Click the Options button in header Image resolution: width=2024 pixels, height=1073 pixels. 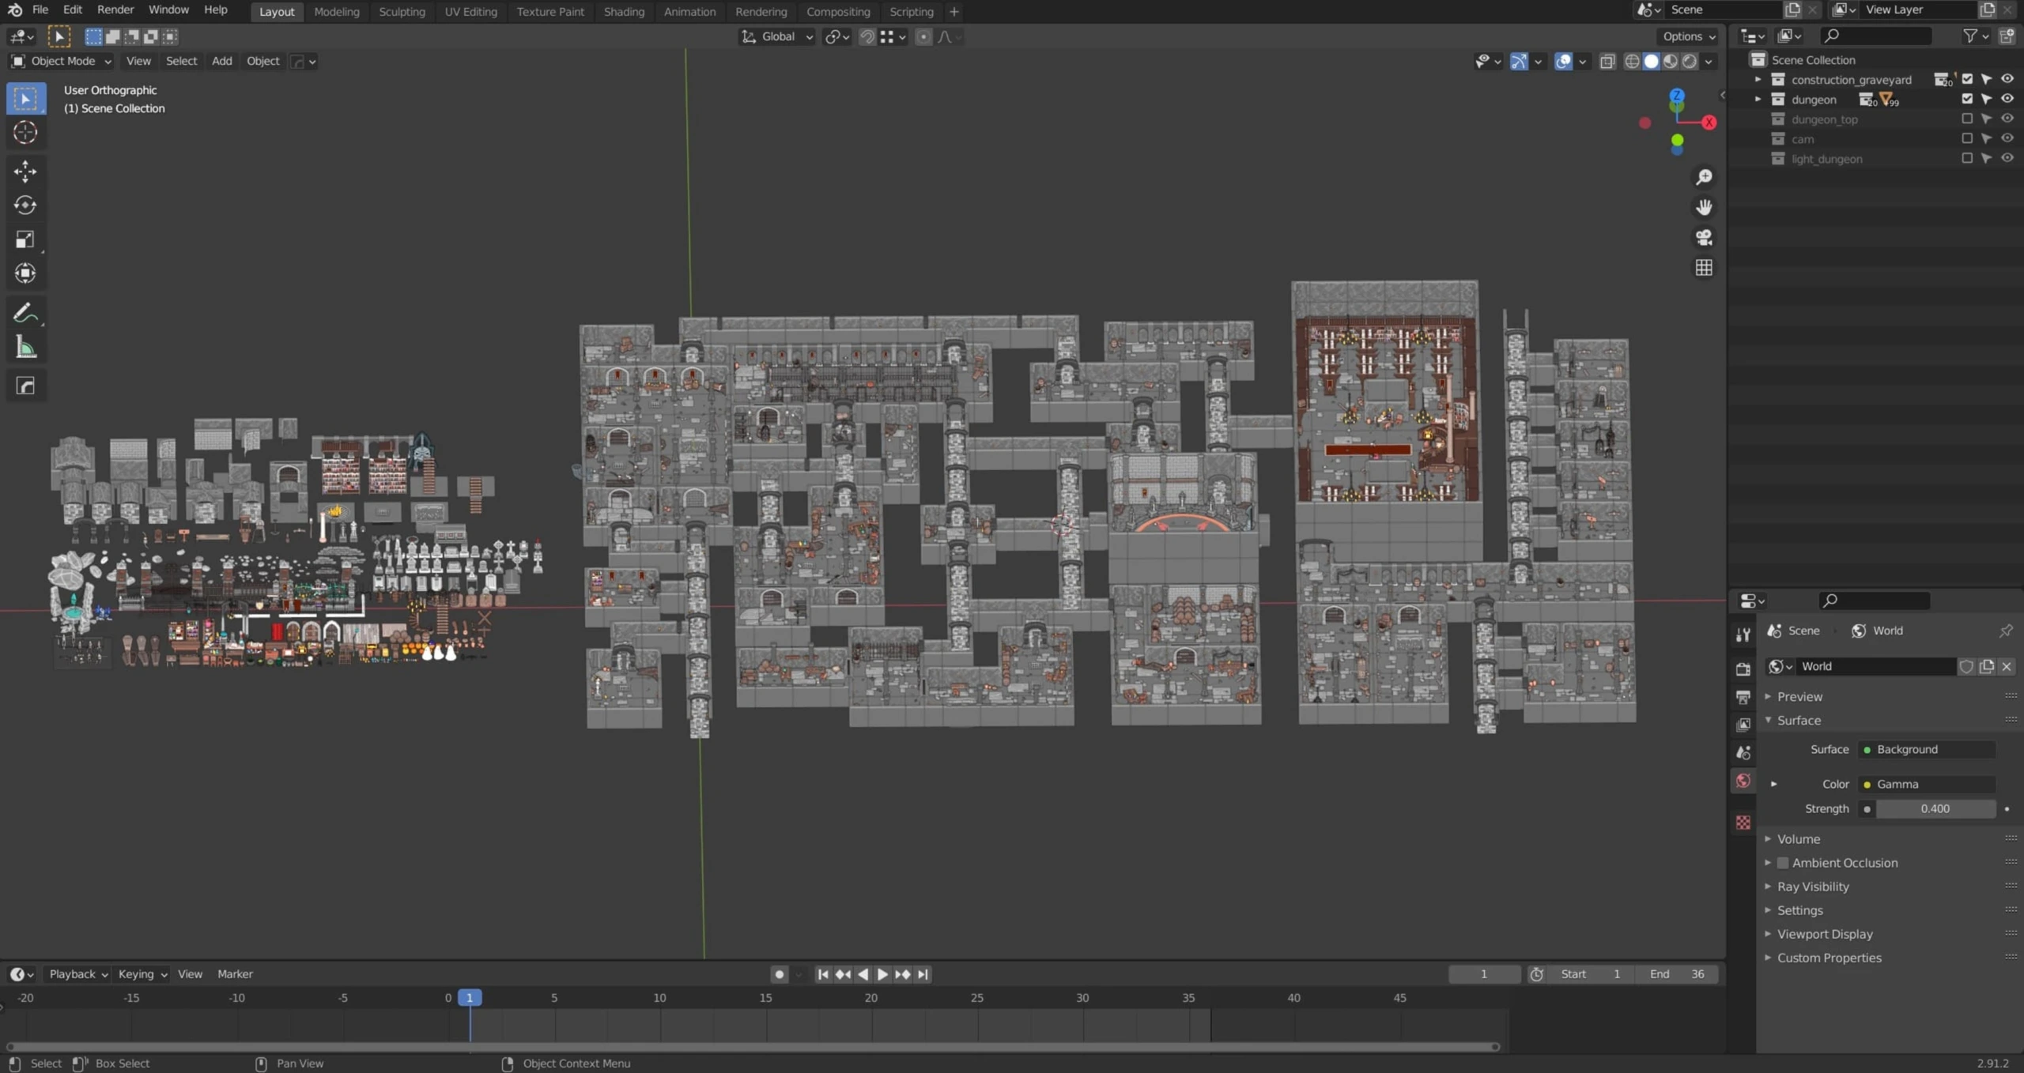pyautogui.click(x=1689, y=36)
